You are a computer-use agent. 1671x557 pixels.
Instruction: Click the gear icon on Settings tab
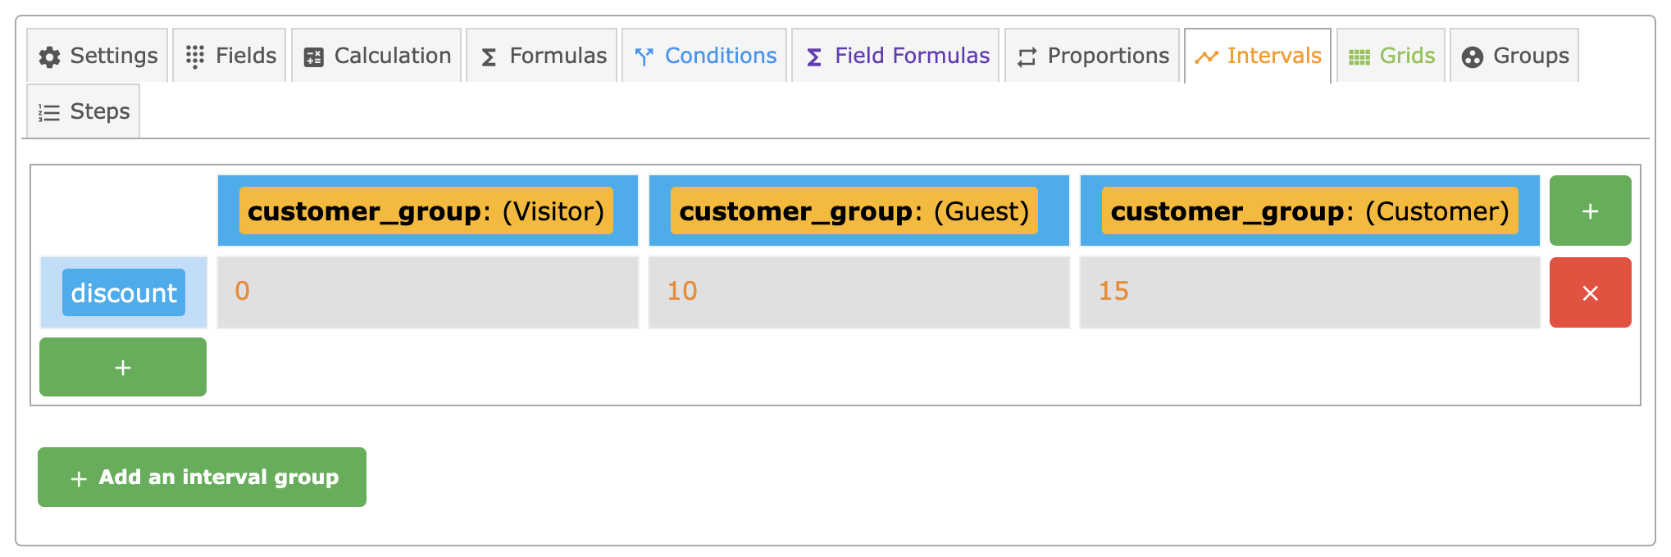[50, 57]
